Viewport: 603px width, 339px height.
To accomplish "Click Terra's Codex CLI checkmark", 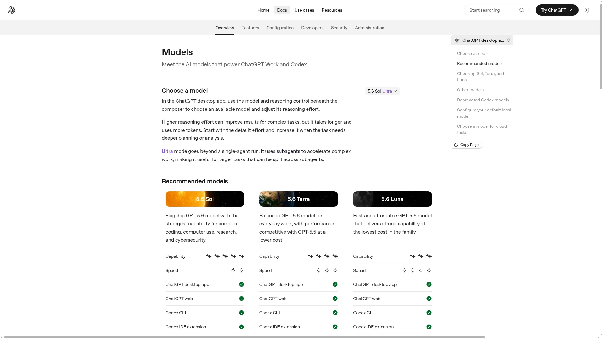I will point(335,313).
